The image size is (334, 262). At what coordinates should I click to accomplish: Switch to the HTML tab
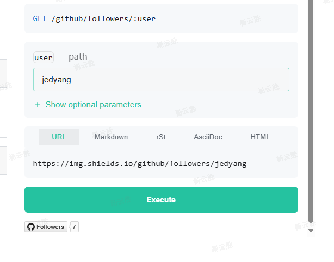[260, 137]
